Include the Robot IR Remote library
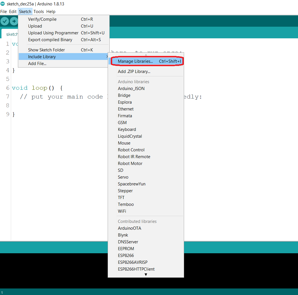The image size is (298, 295). 146,157
